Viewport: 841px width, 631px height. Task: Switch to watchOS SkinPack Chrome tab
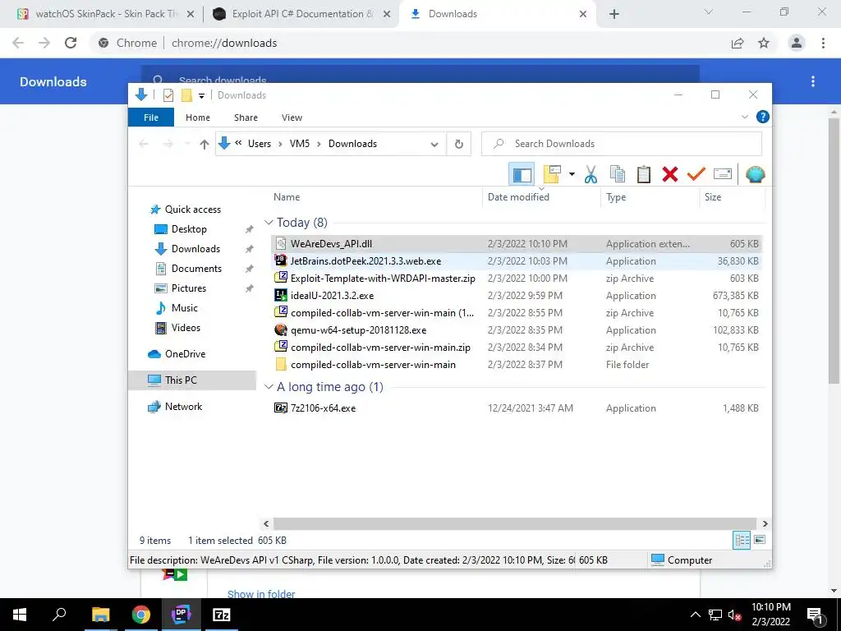106,14
